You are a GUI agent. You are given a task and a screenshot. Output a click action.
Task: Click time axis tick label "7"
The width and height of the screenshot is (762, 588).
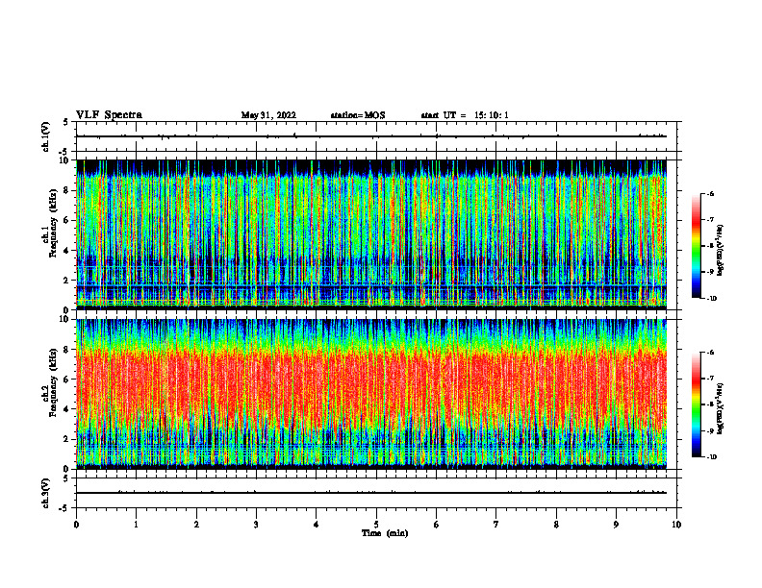point(496,525)
